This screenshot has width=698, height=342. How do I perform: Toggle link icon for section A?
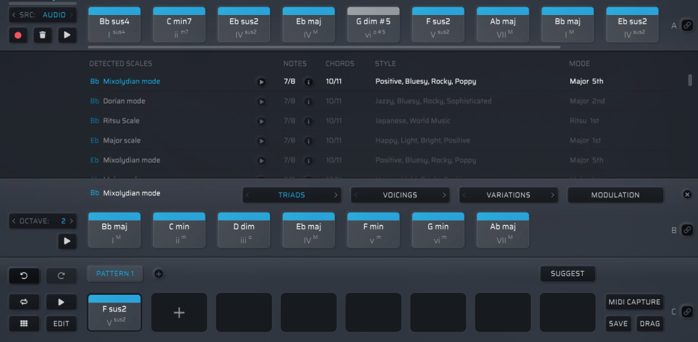pos(687,25)
